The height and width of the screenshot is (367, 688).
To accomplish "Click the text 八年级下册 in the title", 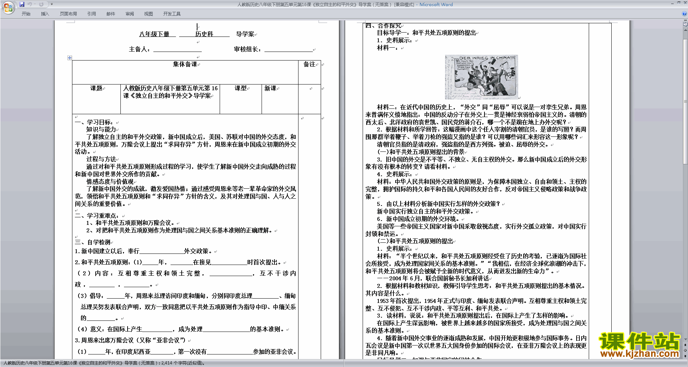I will [x=154, y=34].
